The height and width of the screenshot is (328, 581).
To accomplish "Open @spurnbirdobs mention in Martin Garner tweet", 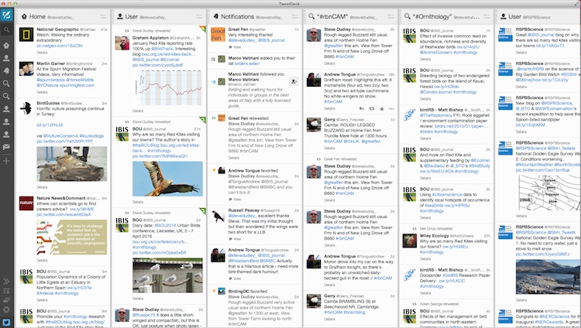I will (50, 80).
